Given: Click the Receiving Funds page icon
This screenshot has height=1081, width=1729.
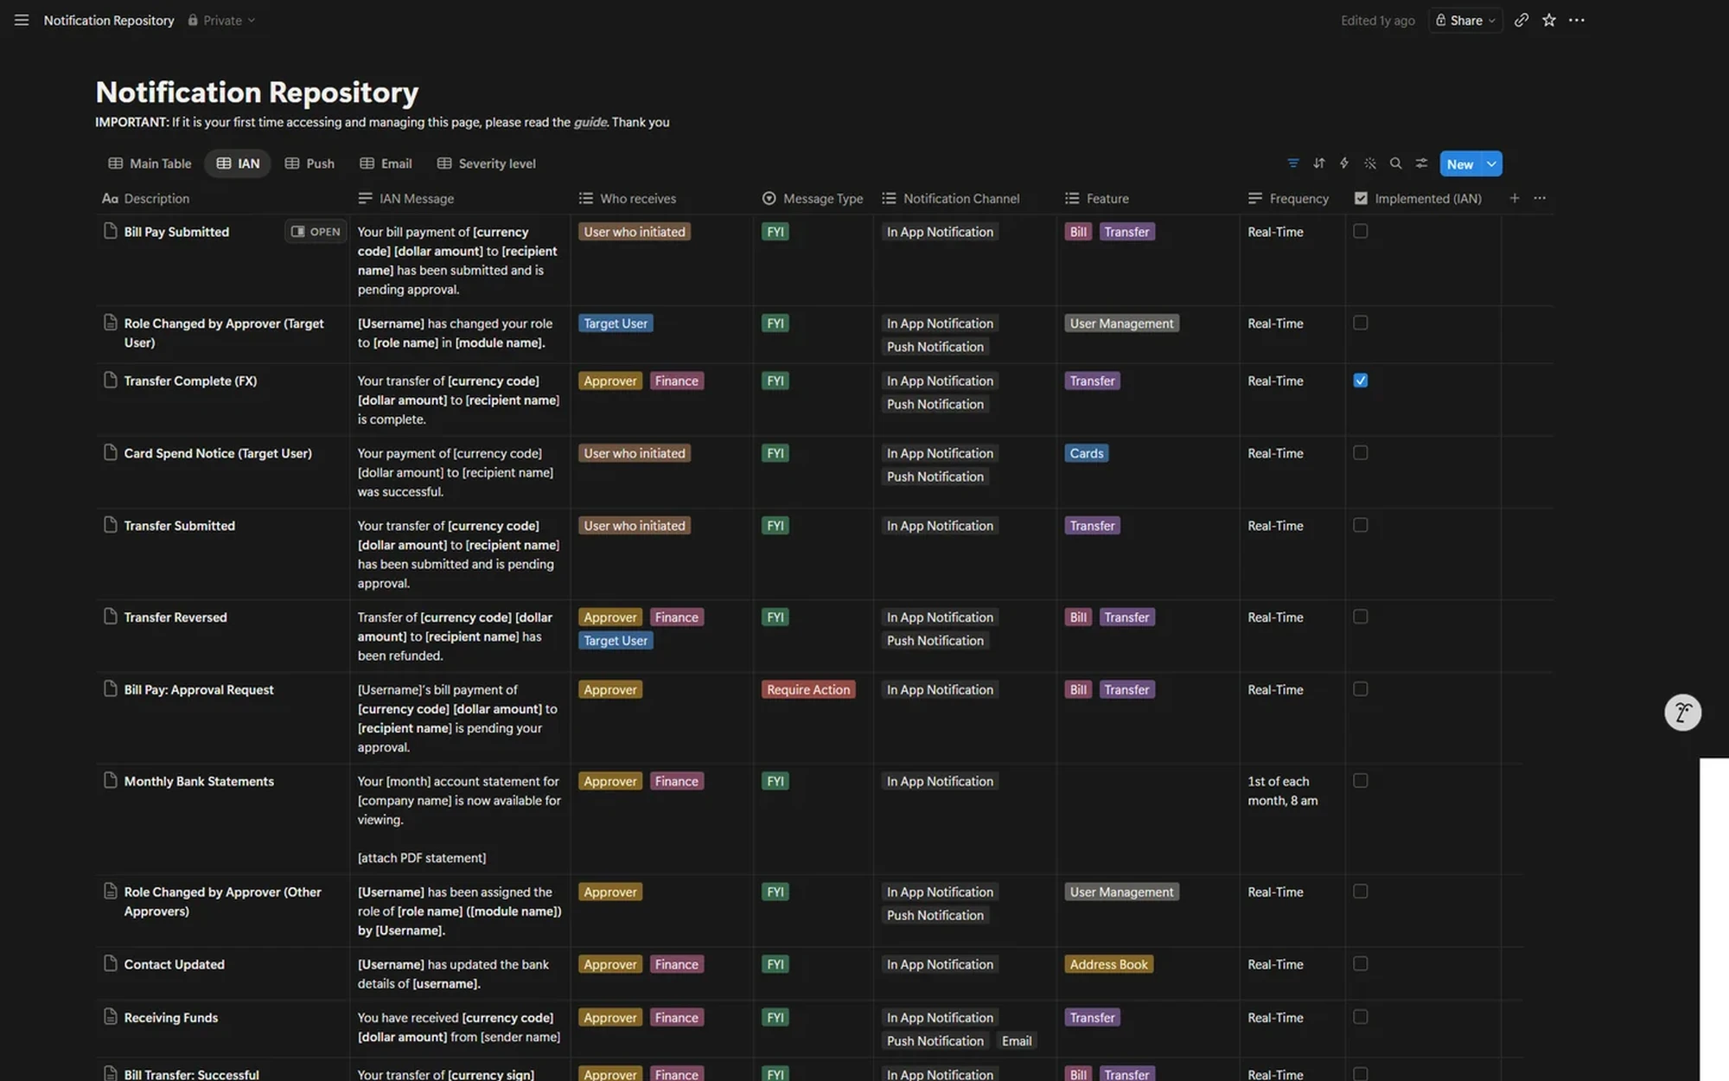Looking at the screenshot, I should tap(110, 1017).
